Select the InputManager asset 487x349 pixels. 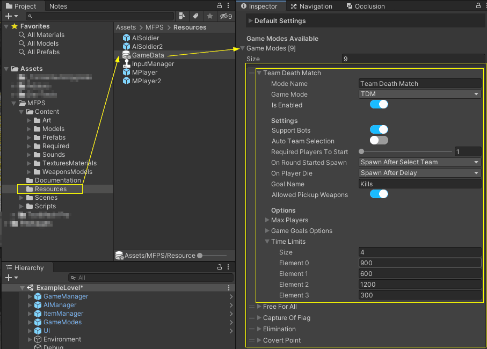tap(152, 64)
